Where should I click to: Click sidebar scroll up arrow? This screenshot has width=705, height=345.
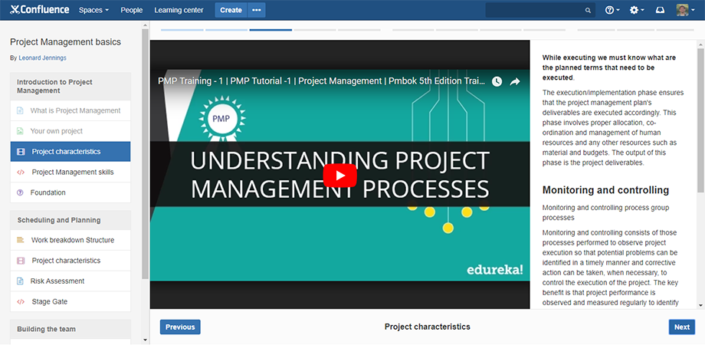[145, 25]
